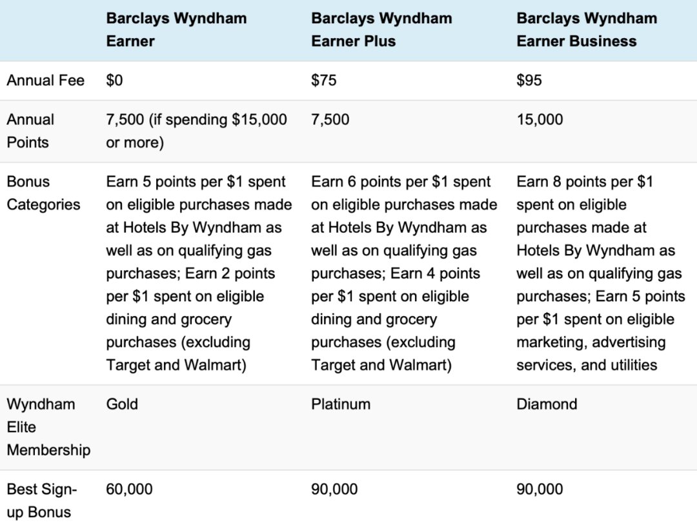Click the Platinum membership cell
Viewport: 697px width, 525px height.
341,404
